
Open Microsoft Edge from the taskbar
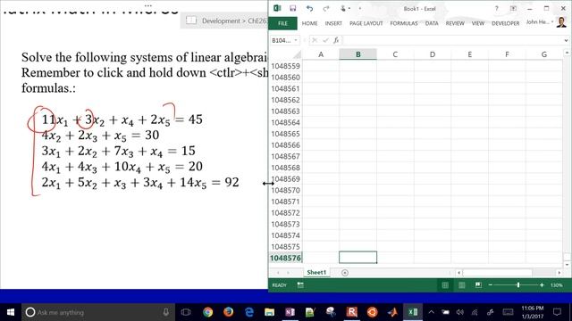[249, 312]
